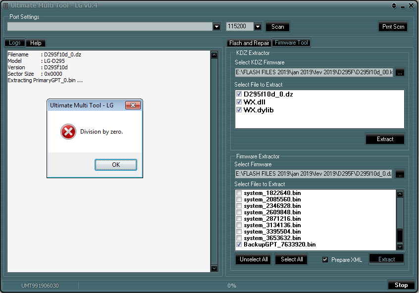Open the baud rate 115200 dropdown

258,26
